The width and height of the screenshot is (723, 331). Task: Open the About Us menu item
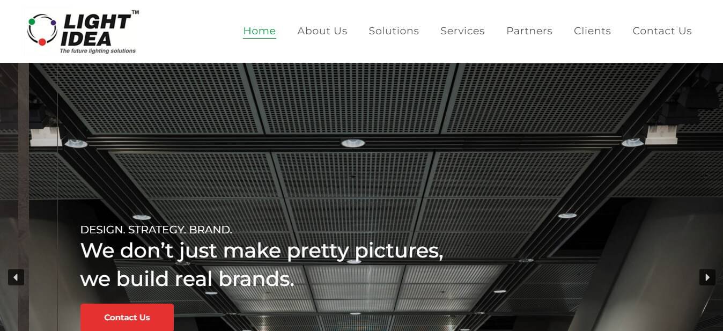[322, 31]
